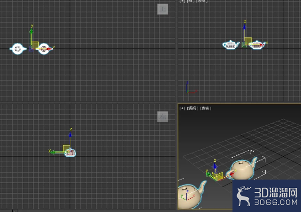Click the blue Z-axis arrow in the perspective viewport
This screenshot has width=301, height=212.
coord(215,166)
